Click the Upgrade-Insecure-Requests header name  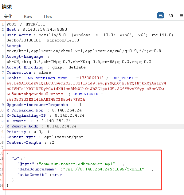point(37,105)
